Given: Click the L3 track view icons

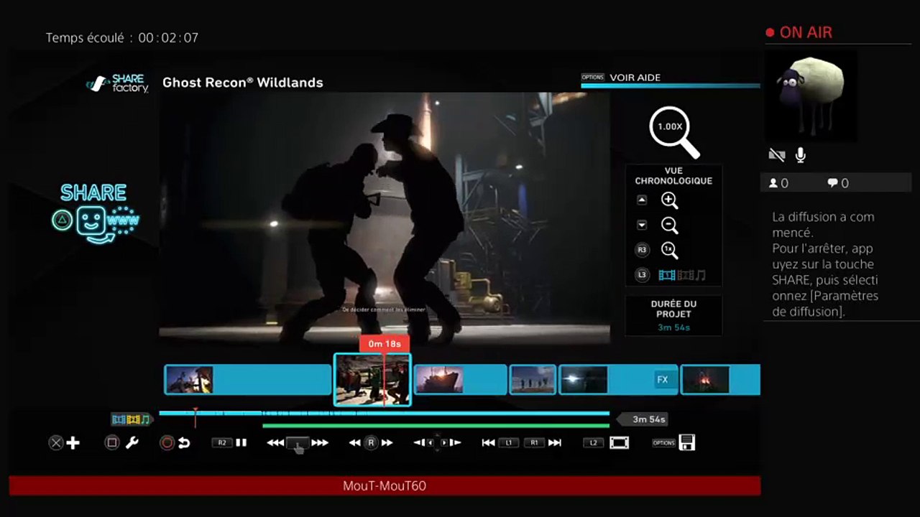Looking at the screenshot, I should [682, 275].
